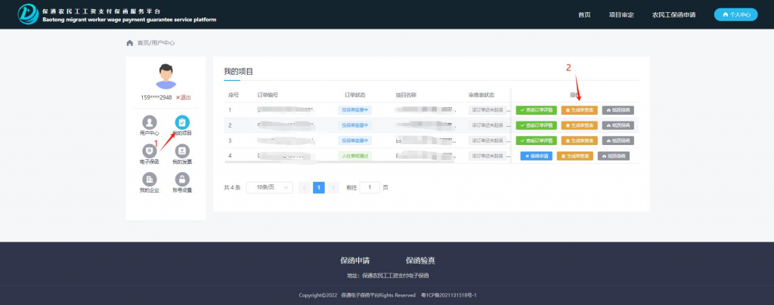Viewport: 774px width, 305px height.
Task: Click 保函申请 for row 4
Action: pyautogui.click(x=537, y=156)
